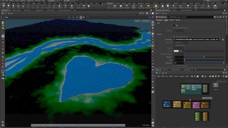Toggle the light On checkbox

[x=174, y=25]
